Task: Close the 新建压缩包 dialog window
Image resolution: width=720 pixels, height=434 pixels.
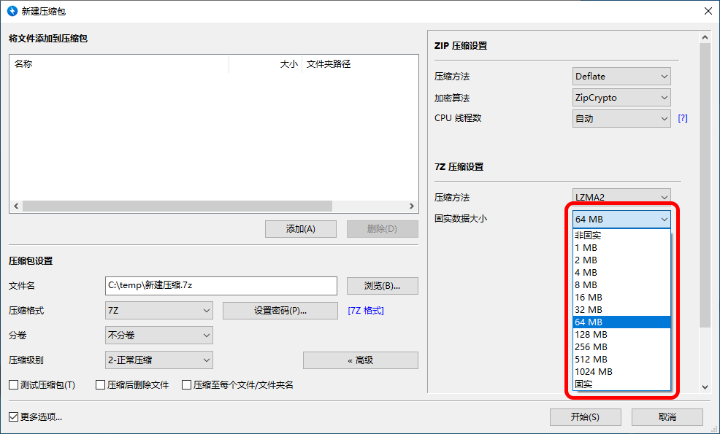Action: (x=708, y=11)
